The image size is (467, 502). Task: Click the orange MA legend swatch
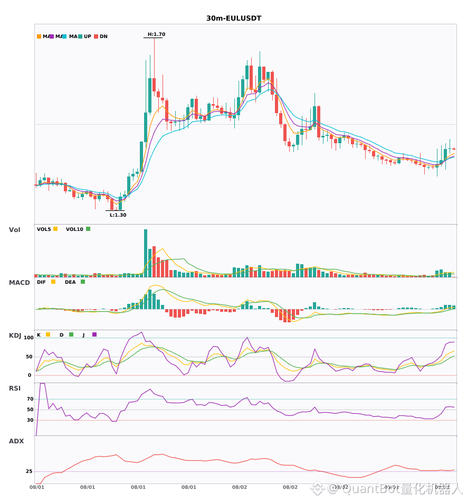[39, 36]
